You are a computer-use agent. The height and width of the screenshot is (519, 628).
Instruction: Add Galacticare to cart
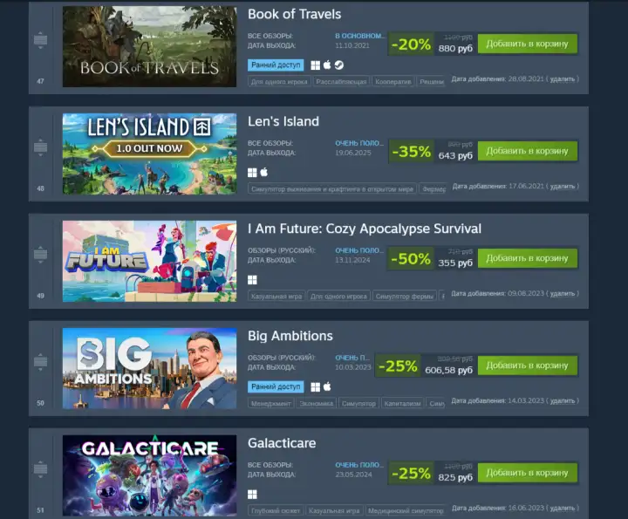pyautogui.click(x=527, y=473)
